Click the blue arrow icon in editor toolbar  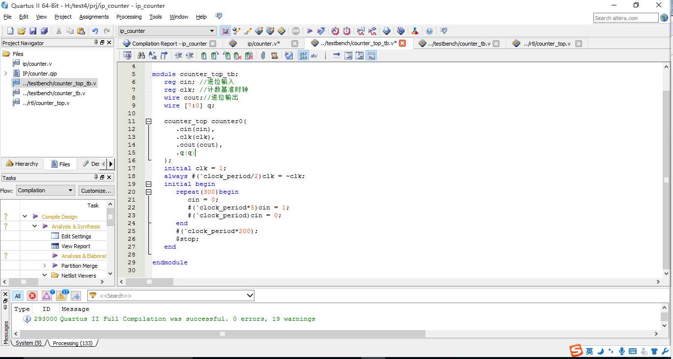pos(336,55)
